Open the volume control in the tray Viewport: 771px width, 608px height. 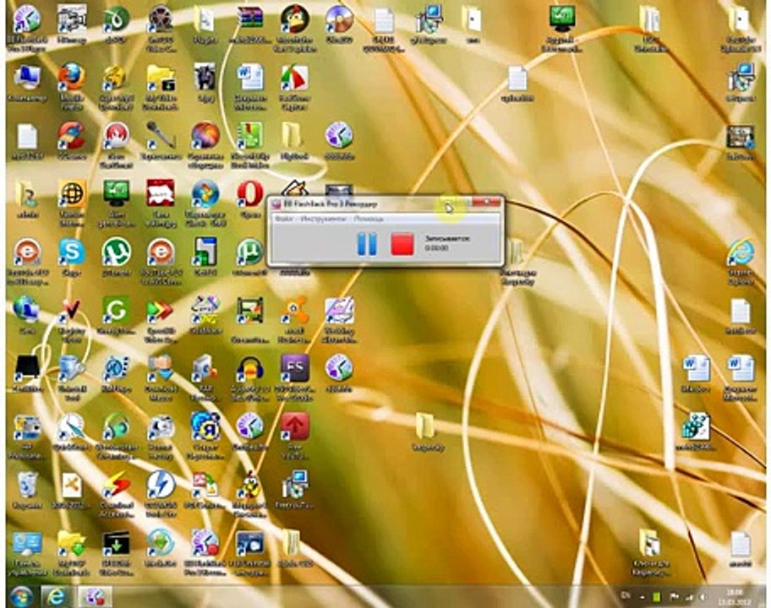point(703,597)
